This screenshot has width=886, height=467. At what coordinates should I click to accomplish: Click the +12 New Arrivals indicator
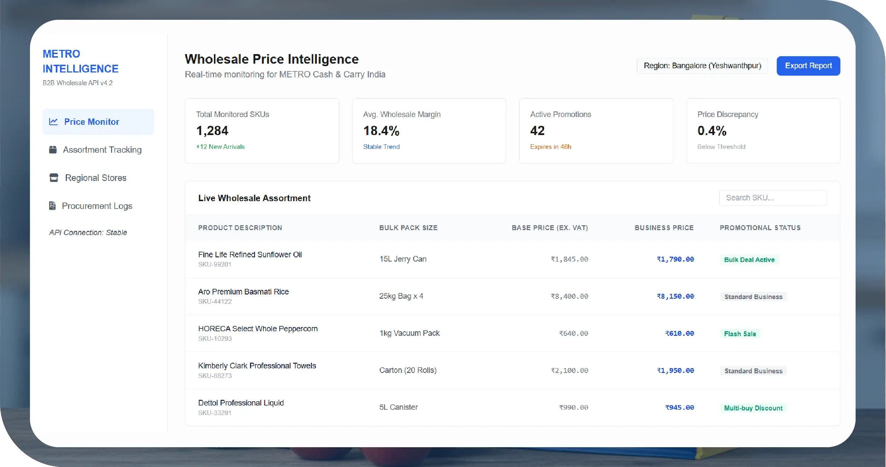[x=221, y=146]
